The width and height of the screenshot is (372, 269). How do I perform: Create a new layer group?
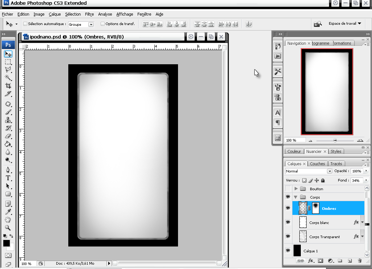tap(340, 261)
